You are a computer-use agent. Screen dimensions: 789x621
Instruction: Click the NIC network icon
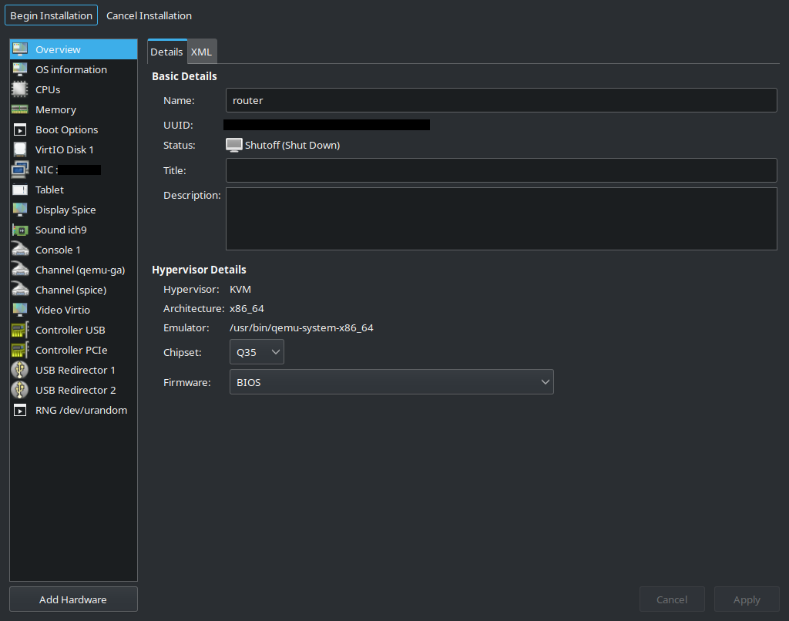pyautogui.click(x=20, y=170)
